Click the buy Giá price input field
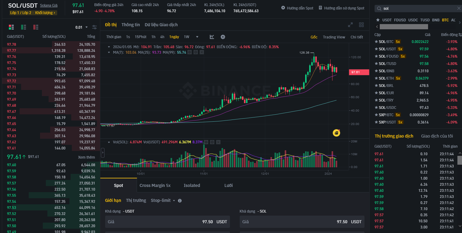462x233 pixels. 168,222
